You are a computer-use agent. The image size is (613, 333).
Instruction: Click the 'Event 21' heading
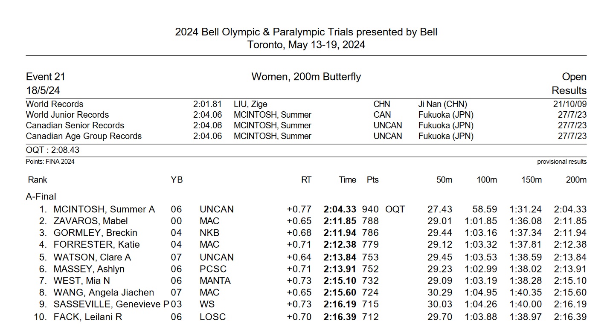[46, 77]
